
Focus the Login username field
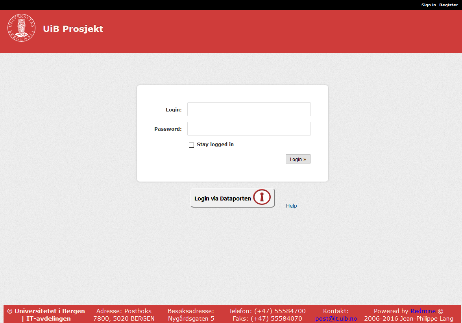249,110
